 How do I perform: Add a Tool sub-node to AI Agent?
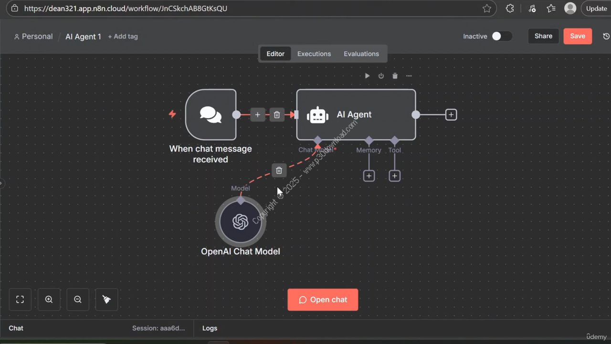point(394,176)
